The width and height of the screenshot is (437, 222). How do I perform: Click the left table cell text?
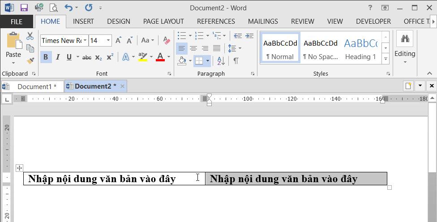(x=102, y=179)
